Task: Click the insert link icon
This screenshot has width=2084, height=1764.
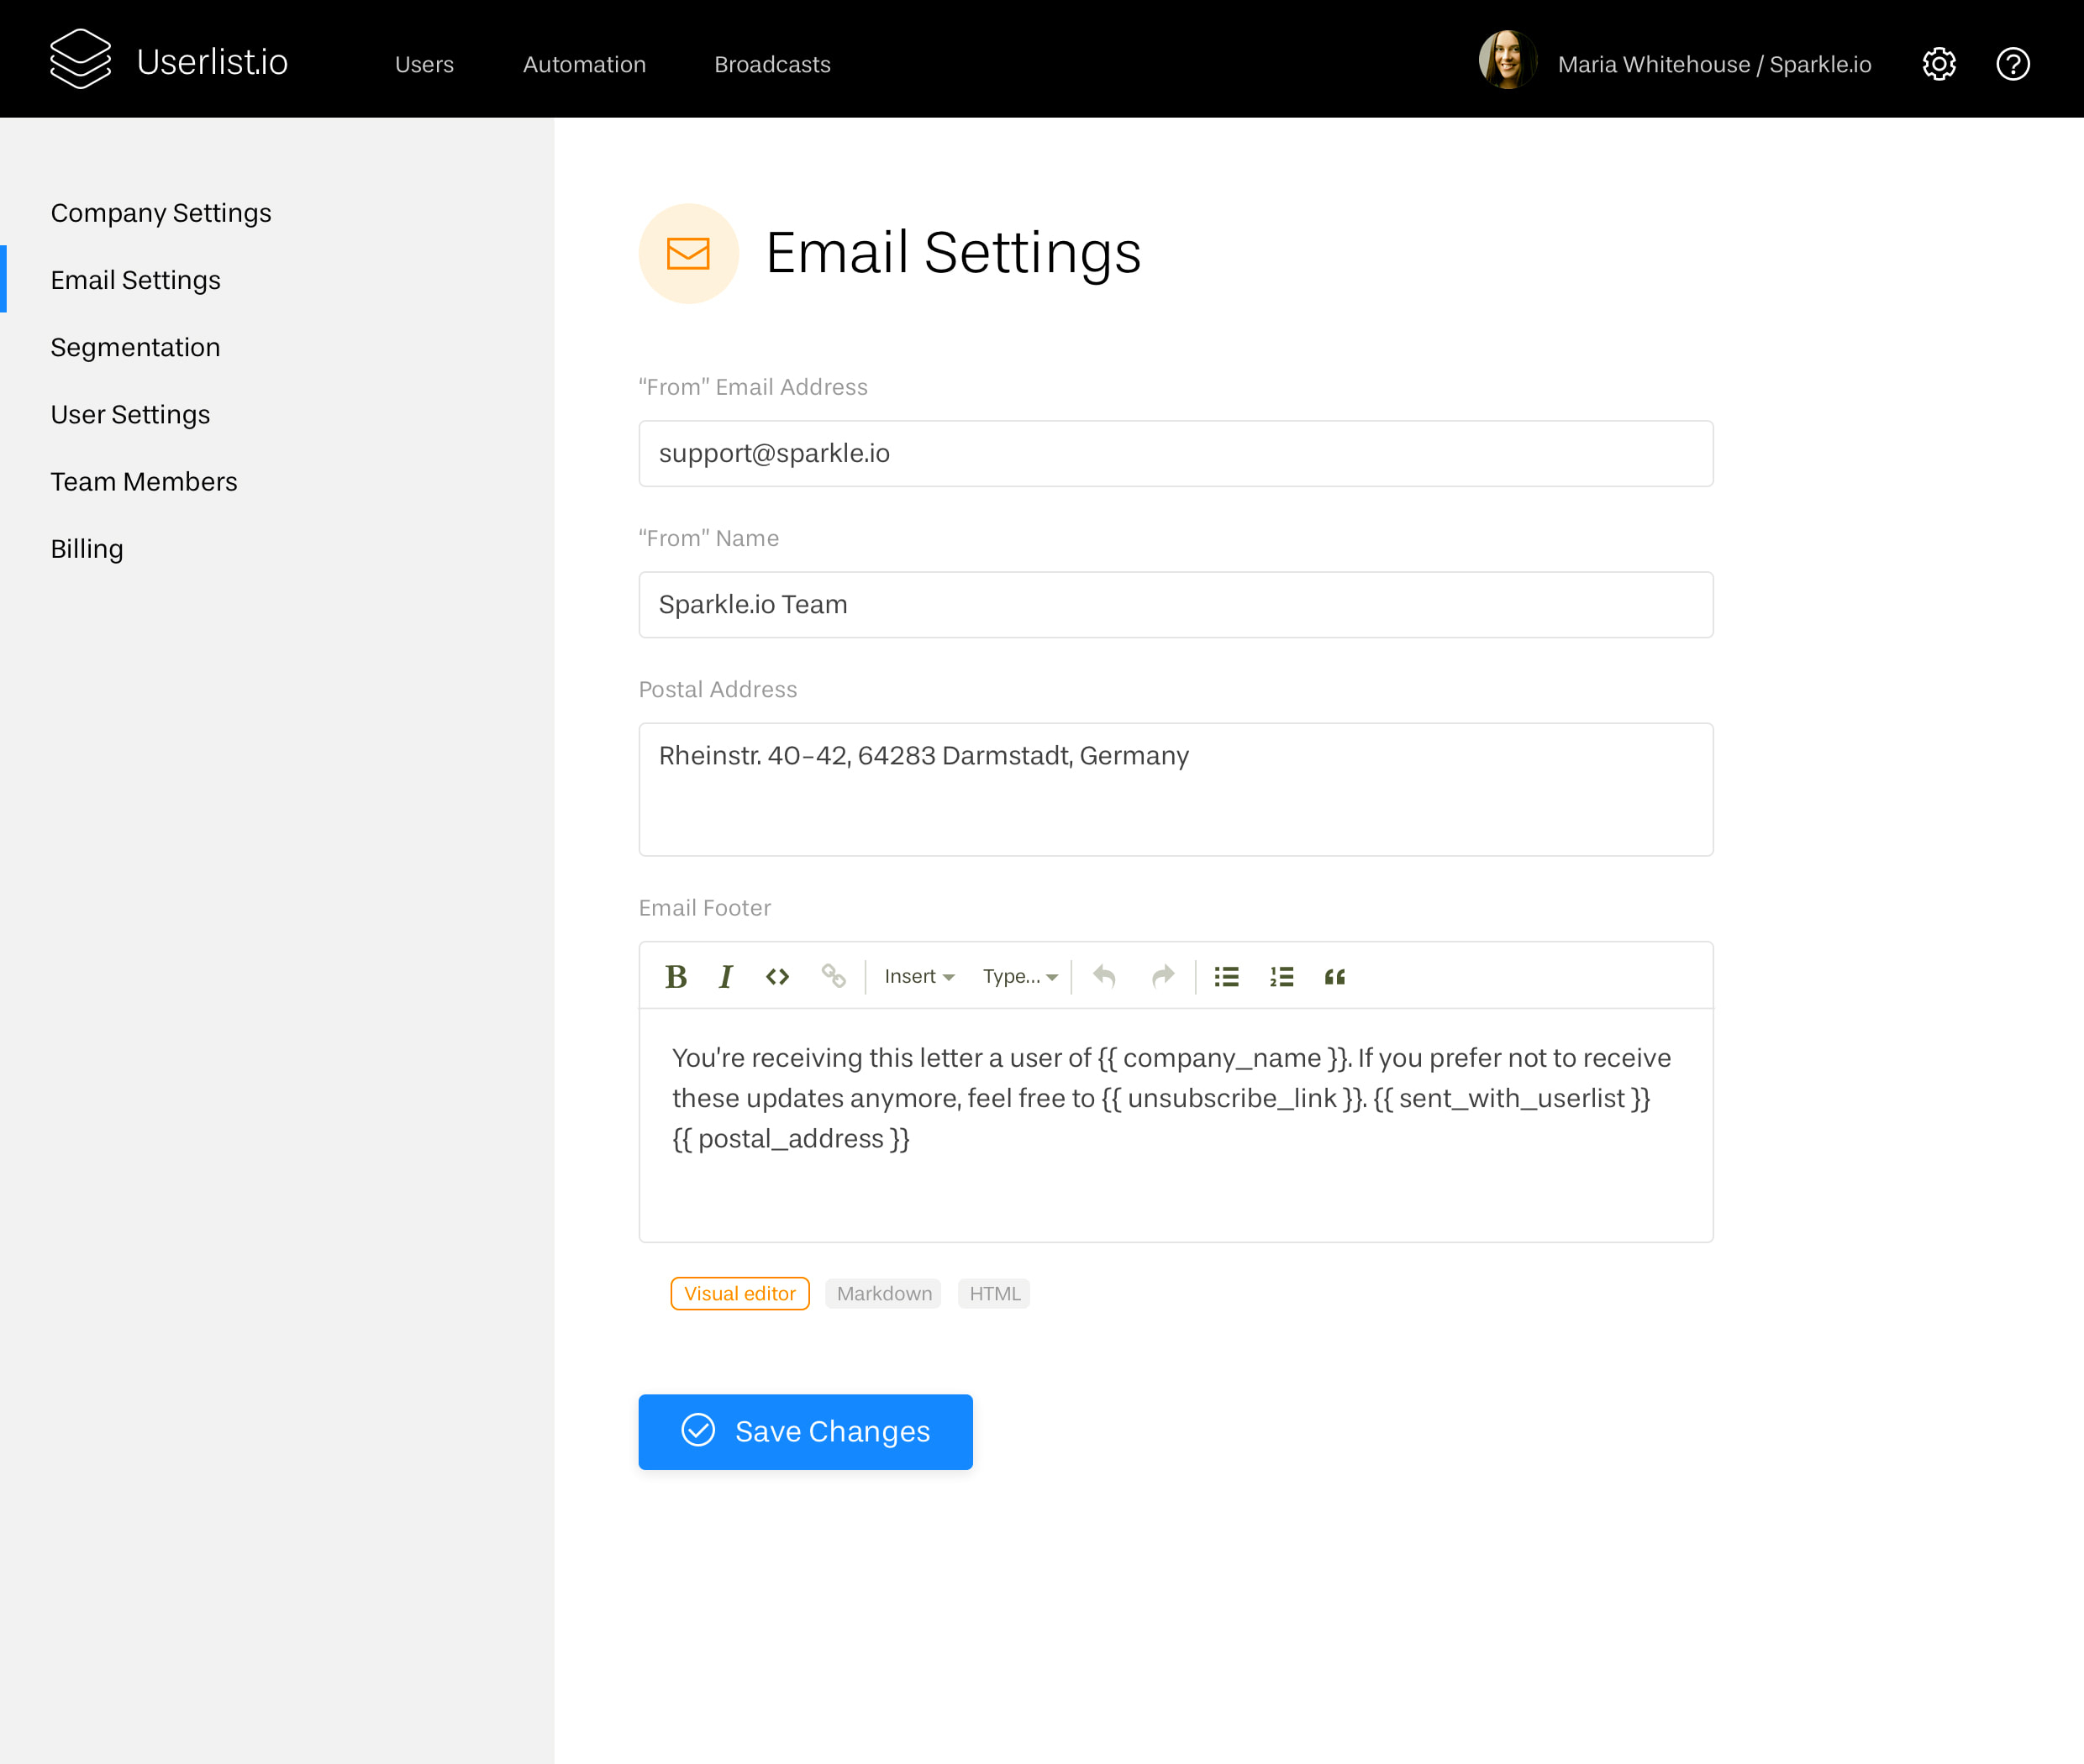Action: point(834,977)
